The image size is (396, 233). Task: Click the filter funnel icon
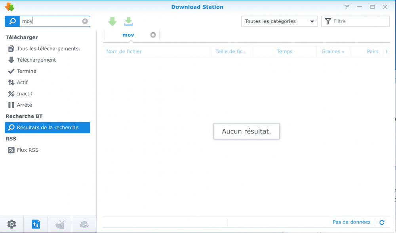(x=328, y=21)
